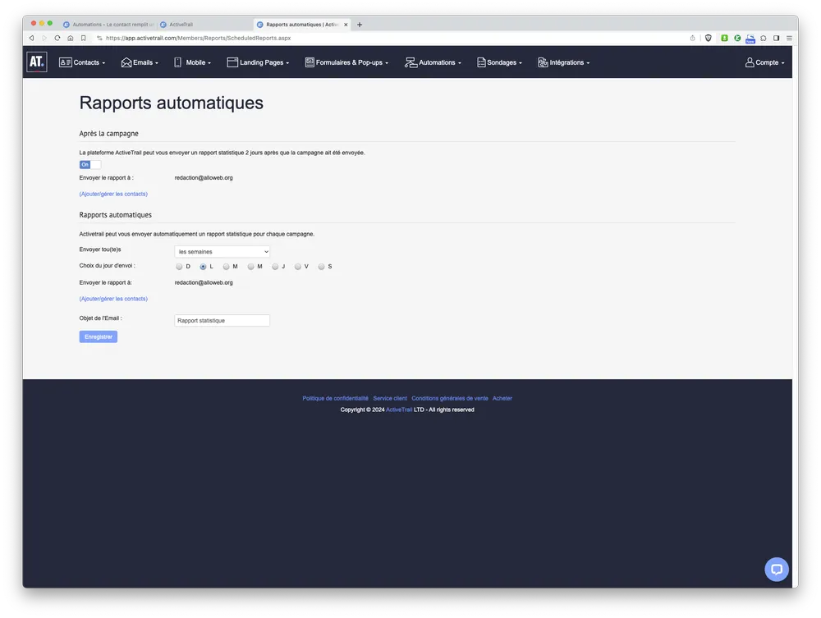Click the Landing Pages icon
821x618 pixels.
coord(231,62)
